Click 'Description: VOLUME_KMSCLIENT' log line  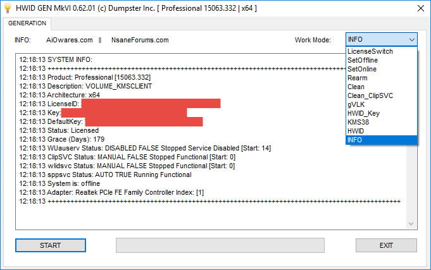pyautogui.click(x=85, y=86)
